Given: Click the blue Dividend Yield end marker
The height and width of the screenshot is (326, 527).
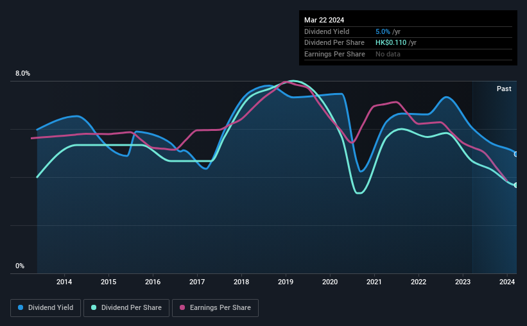Looking at the screenshot, I should click(516, 154).
